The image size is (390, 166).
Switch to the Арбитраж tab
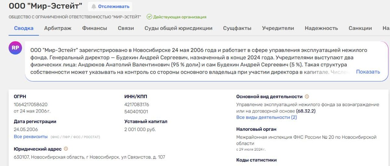pos(58,28)
